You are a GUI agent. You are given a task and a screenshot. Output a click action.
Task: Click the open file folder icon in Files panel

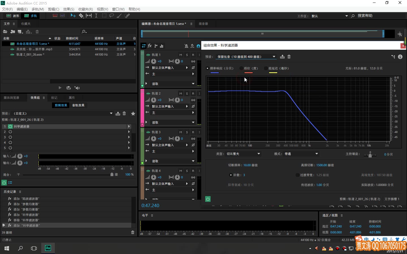tap(5, 32)
